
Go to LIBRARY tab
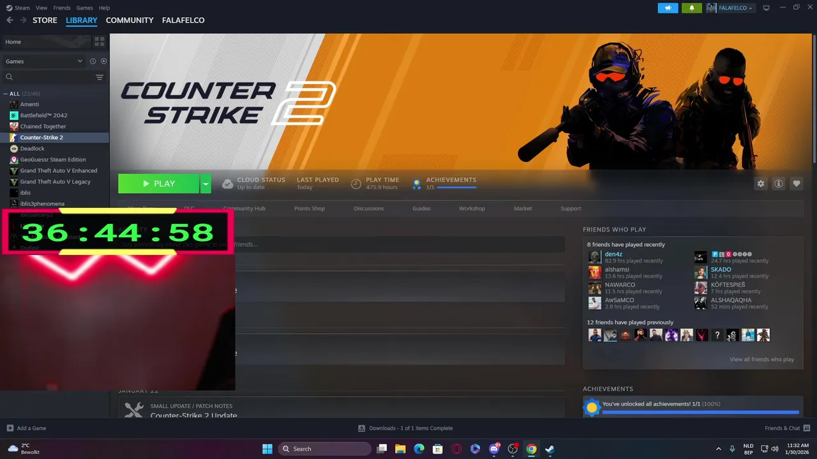click(x=82, y=20)
